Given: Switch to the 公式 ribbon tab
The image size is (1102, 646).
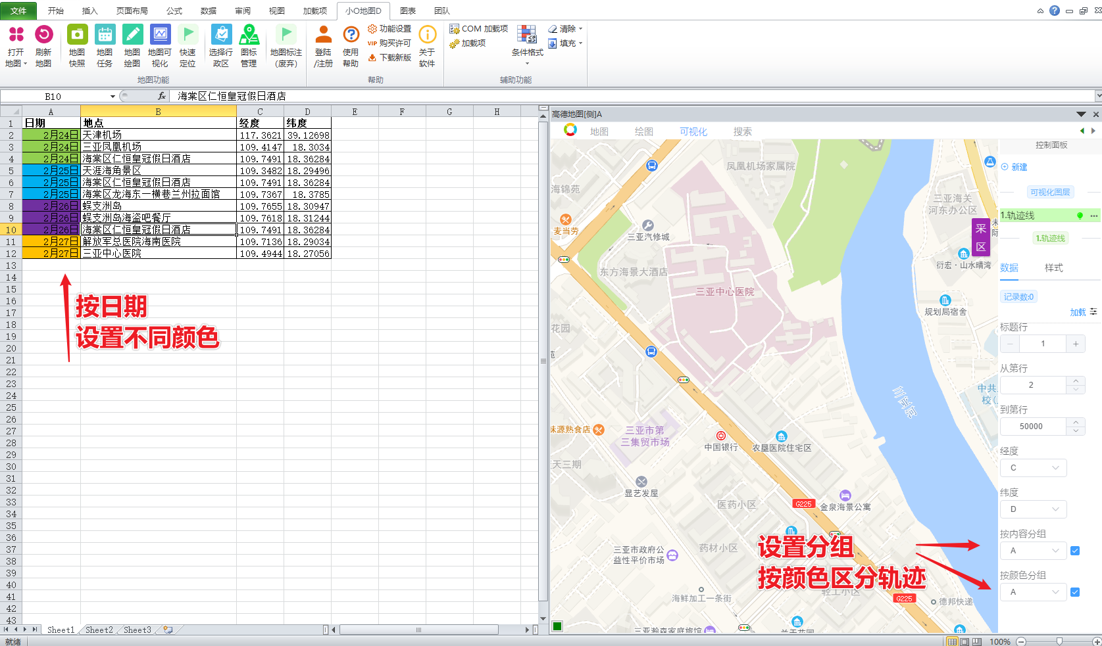Looking at the screenshot, I should tap(174, 11).
